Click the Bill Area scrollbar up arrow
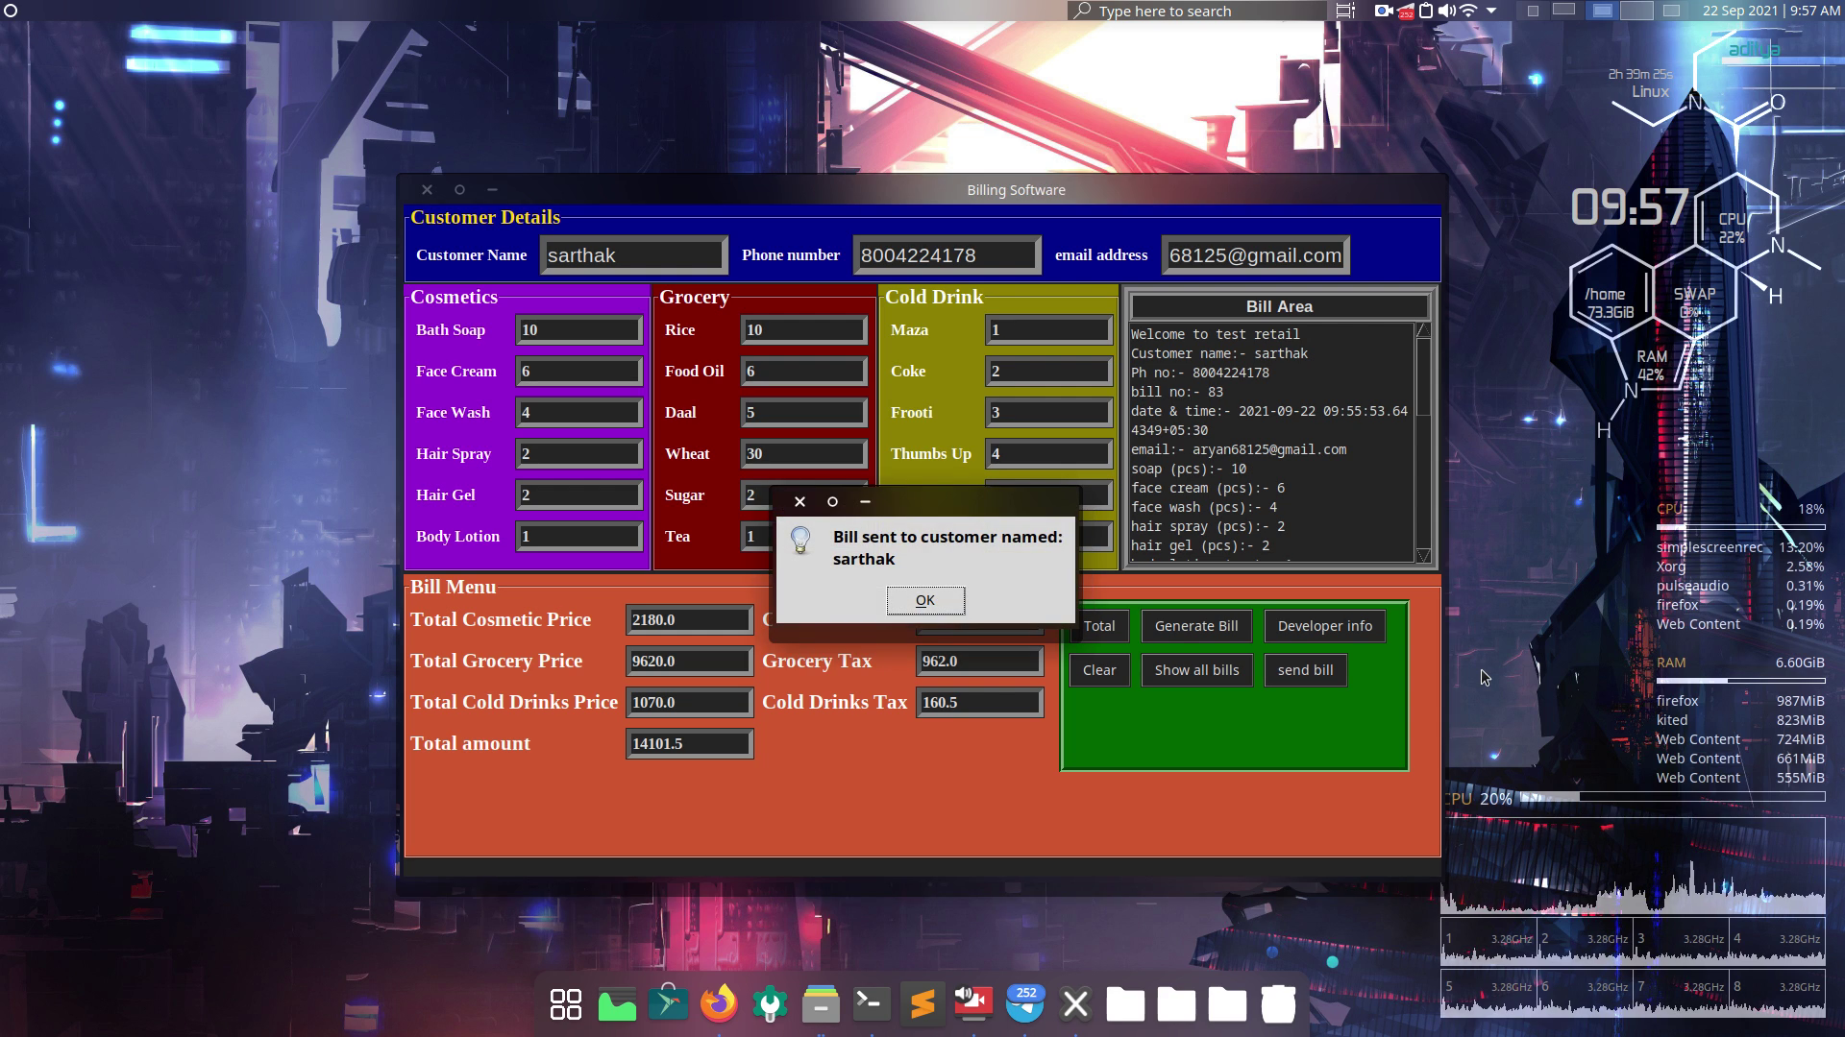The height and width of the screenshot is (1037, 1845). click(1424, 330)
